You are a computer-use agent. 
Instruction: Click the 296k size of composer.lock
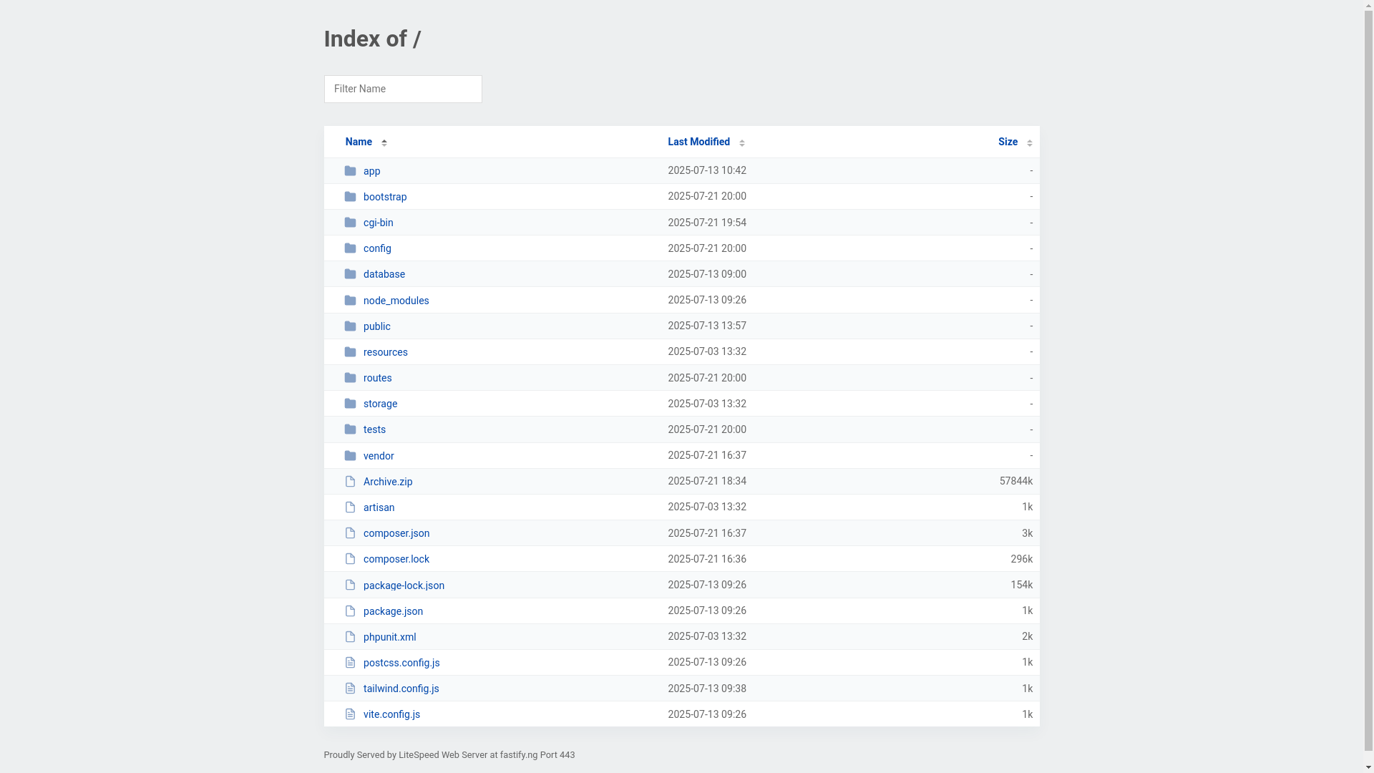[1021, 559]
